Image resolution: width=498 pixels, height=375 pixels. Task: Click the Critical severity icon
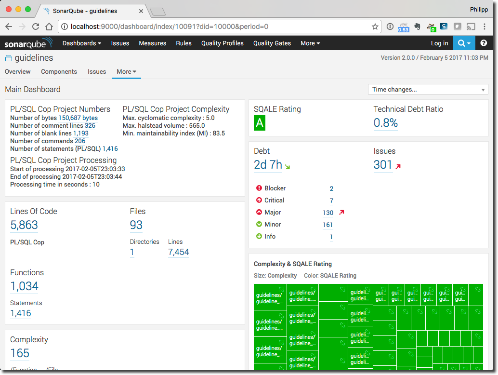[259, 200]
